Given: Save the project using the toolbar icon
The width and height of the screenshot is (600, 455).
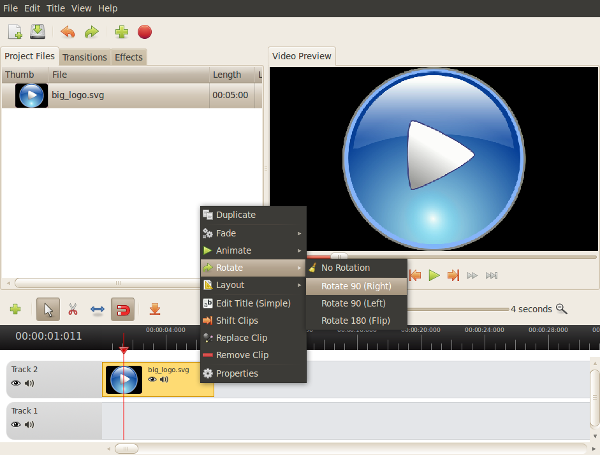Looking at the screenshot, I should tap(38, 31).
